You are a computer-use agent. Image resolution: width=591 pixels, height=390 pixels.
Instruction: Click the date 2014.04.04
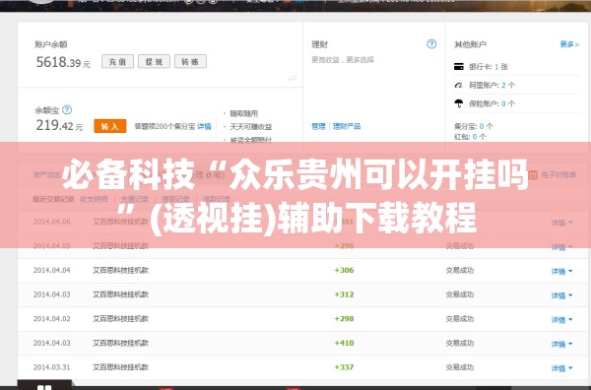pos(51,270)
